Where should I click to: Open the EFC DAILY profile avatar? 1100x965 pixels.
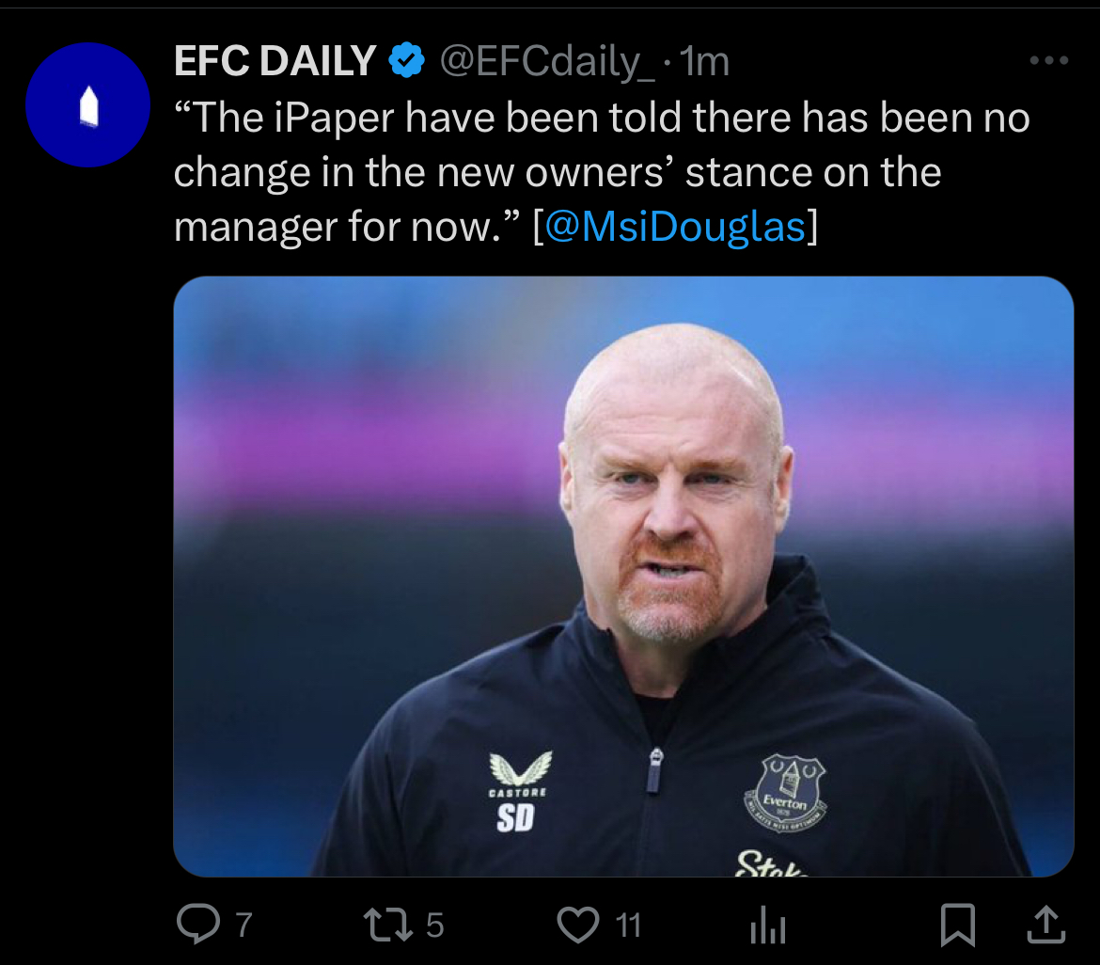click(87, 105)
